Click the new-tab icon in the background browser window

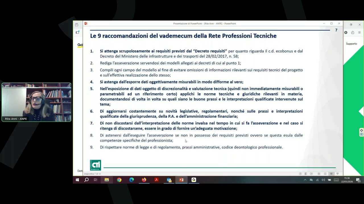click(77, 32)
